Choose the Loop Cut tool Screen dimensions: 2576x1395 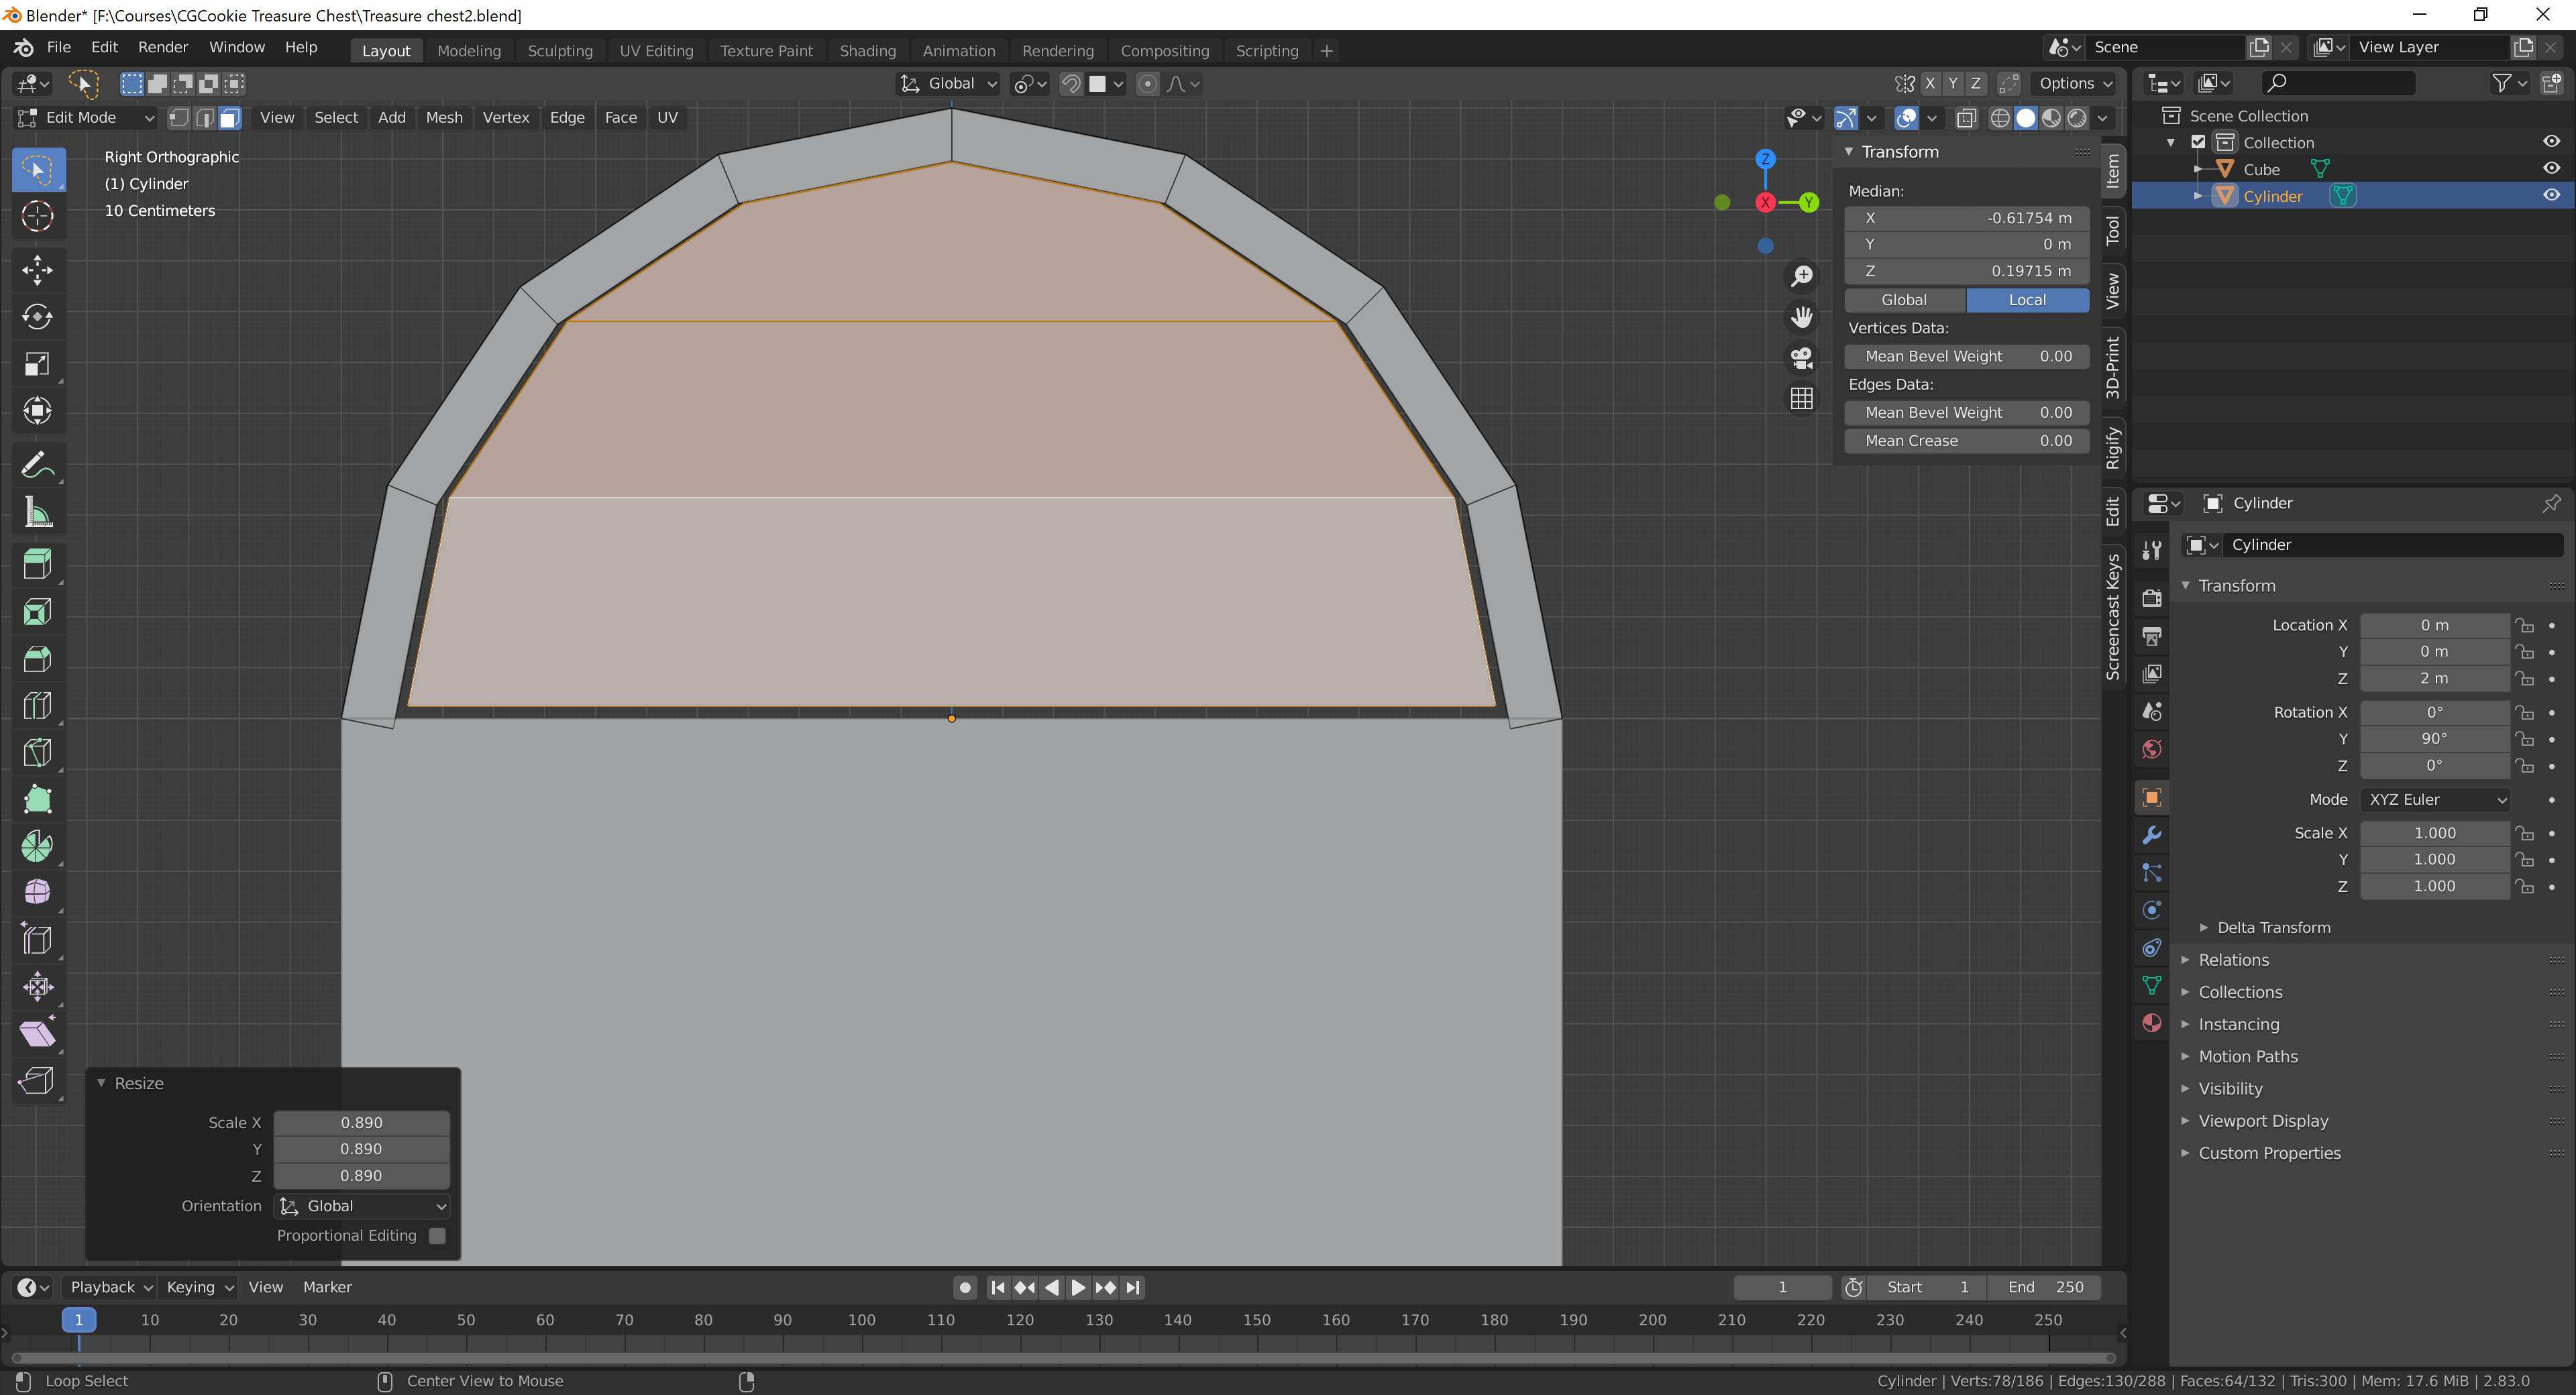pyautogui.click(x=37, y=706)
